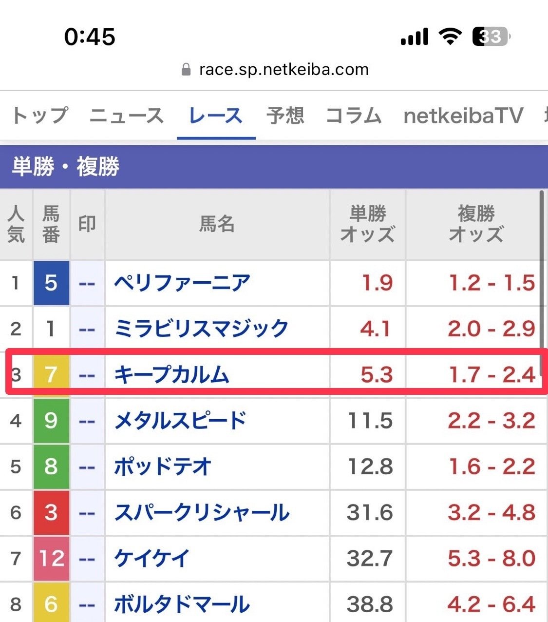
Task: Open the コラム tab
Action: [x=354, y=116]
